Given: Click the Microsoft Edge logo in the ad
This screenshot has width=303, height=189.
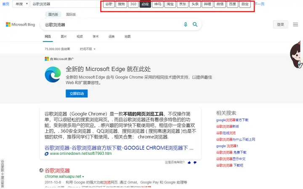Looking at the screenshot, I should (53, 75).
